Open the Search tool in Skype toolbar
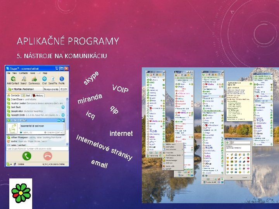The width and height of the screenshot is (279, 209). tap(24, 81)
